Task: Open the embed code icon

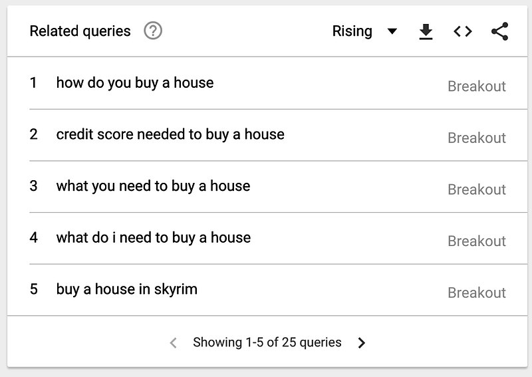Action: click(x=463, y=31)
